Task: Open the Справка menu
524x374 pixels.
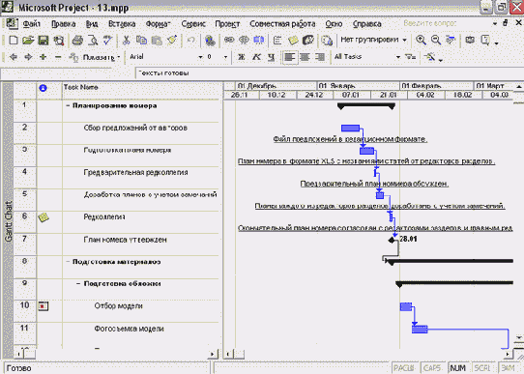Action: point(366,24)
